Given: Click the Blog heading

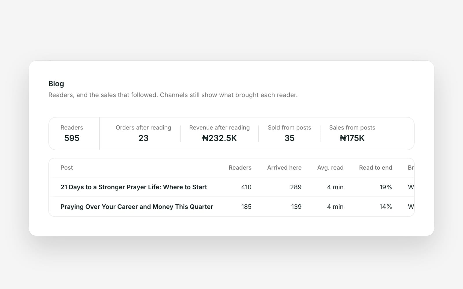Looking at the screenshot, I should click(56, 84).
